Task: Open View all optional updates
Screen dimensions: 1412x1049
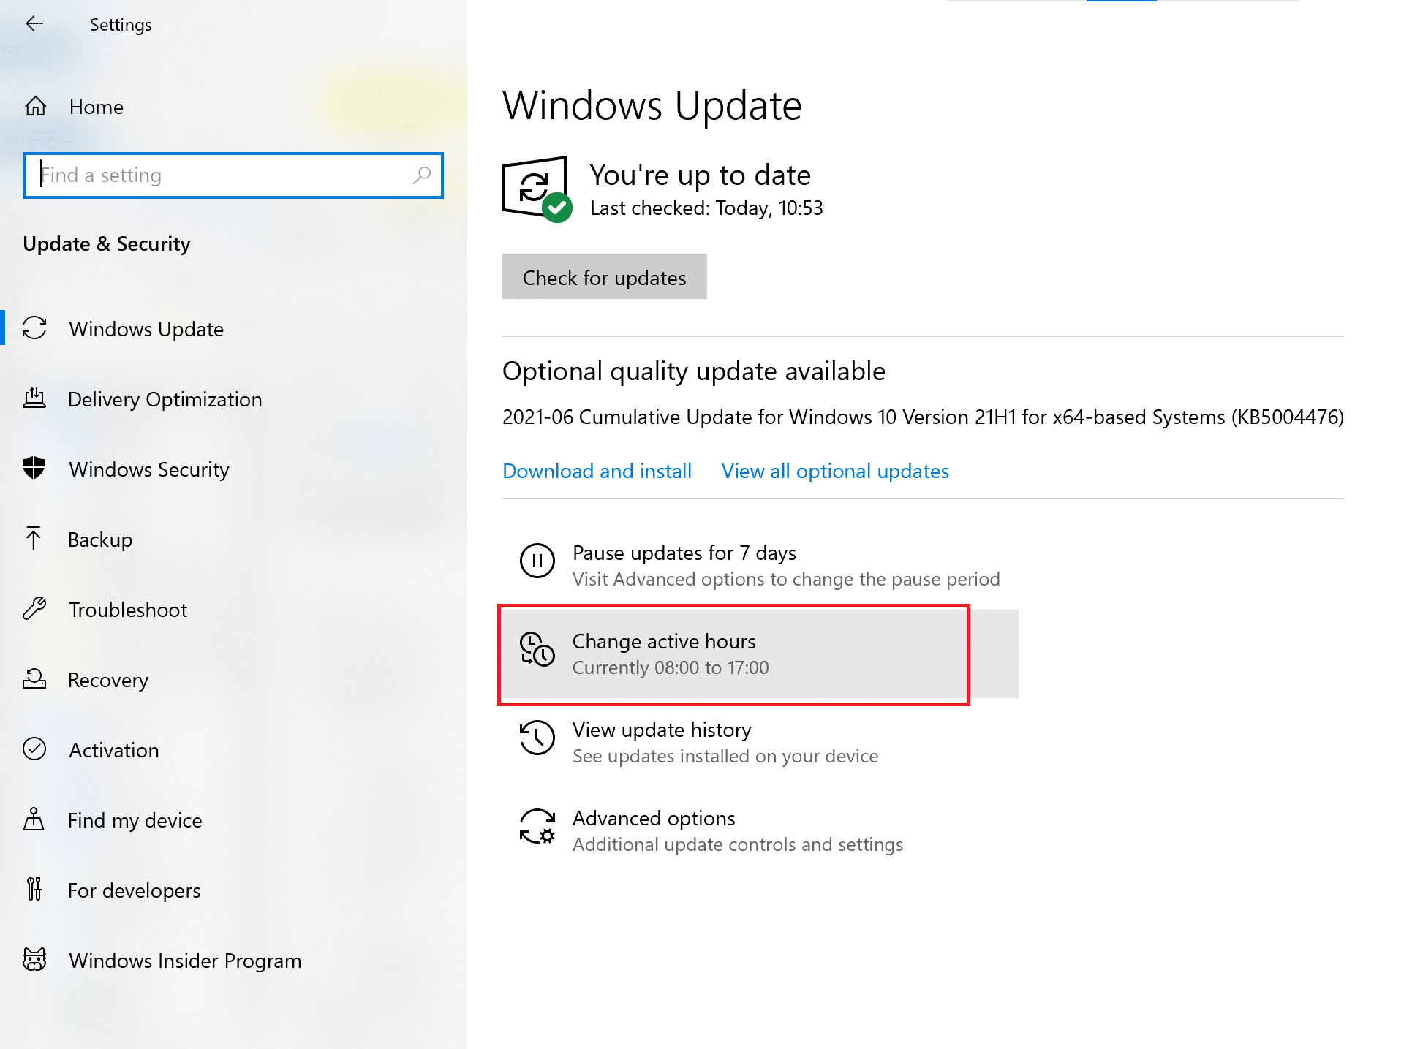Action: pos(834,471)
